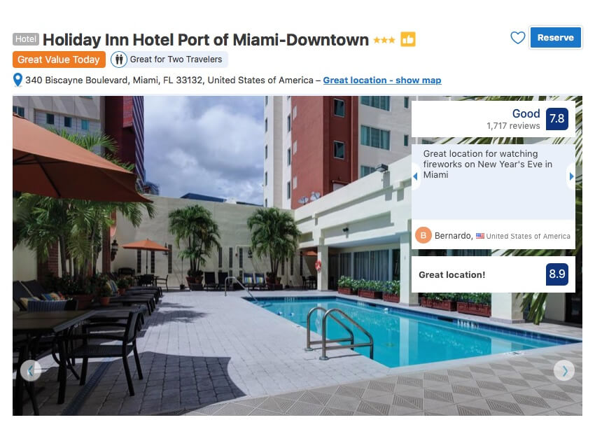
Task: Click the 7.8 review score badge
Action: click(557, 119)
